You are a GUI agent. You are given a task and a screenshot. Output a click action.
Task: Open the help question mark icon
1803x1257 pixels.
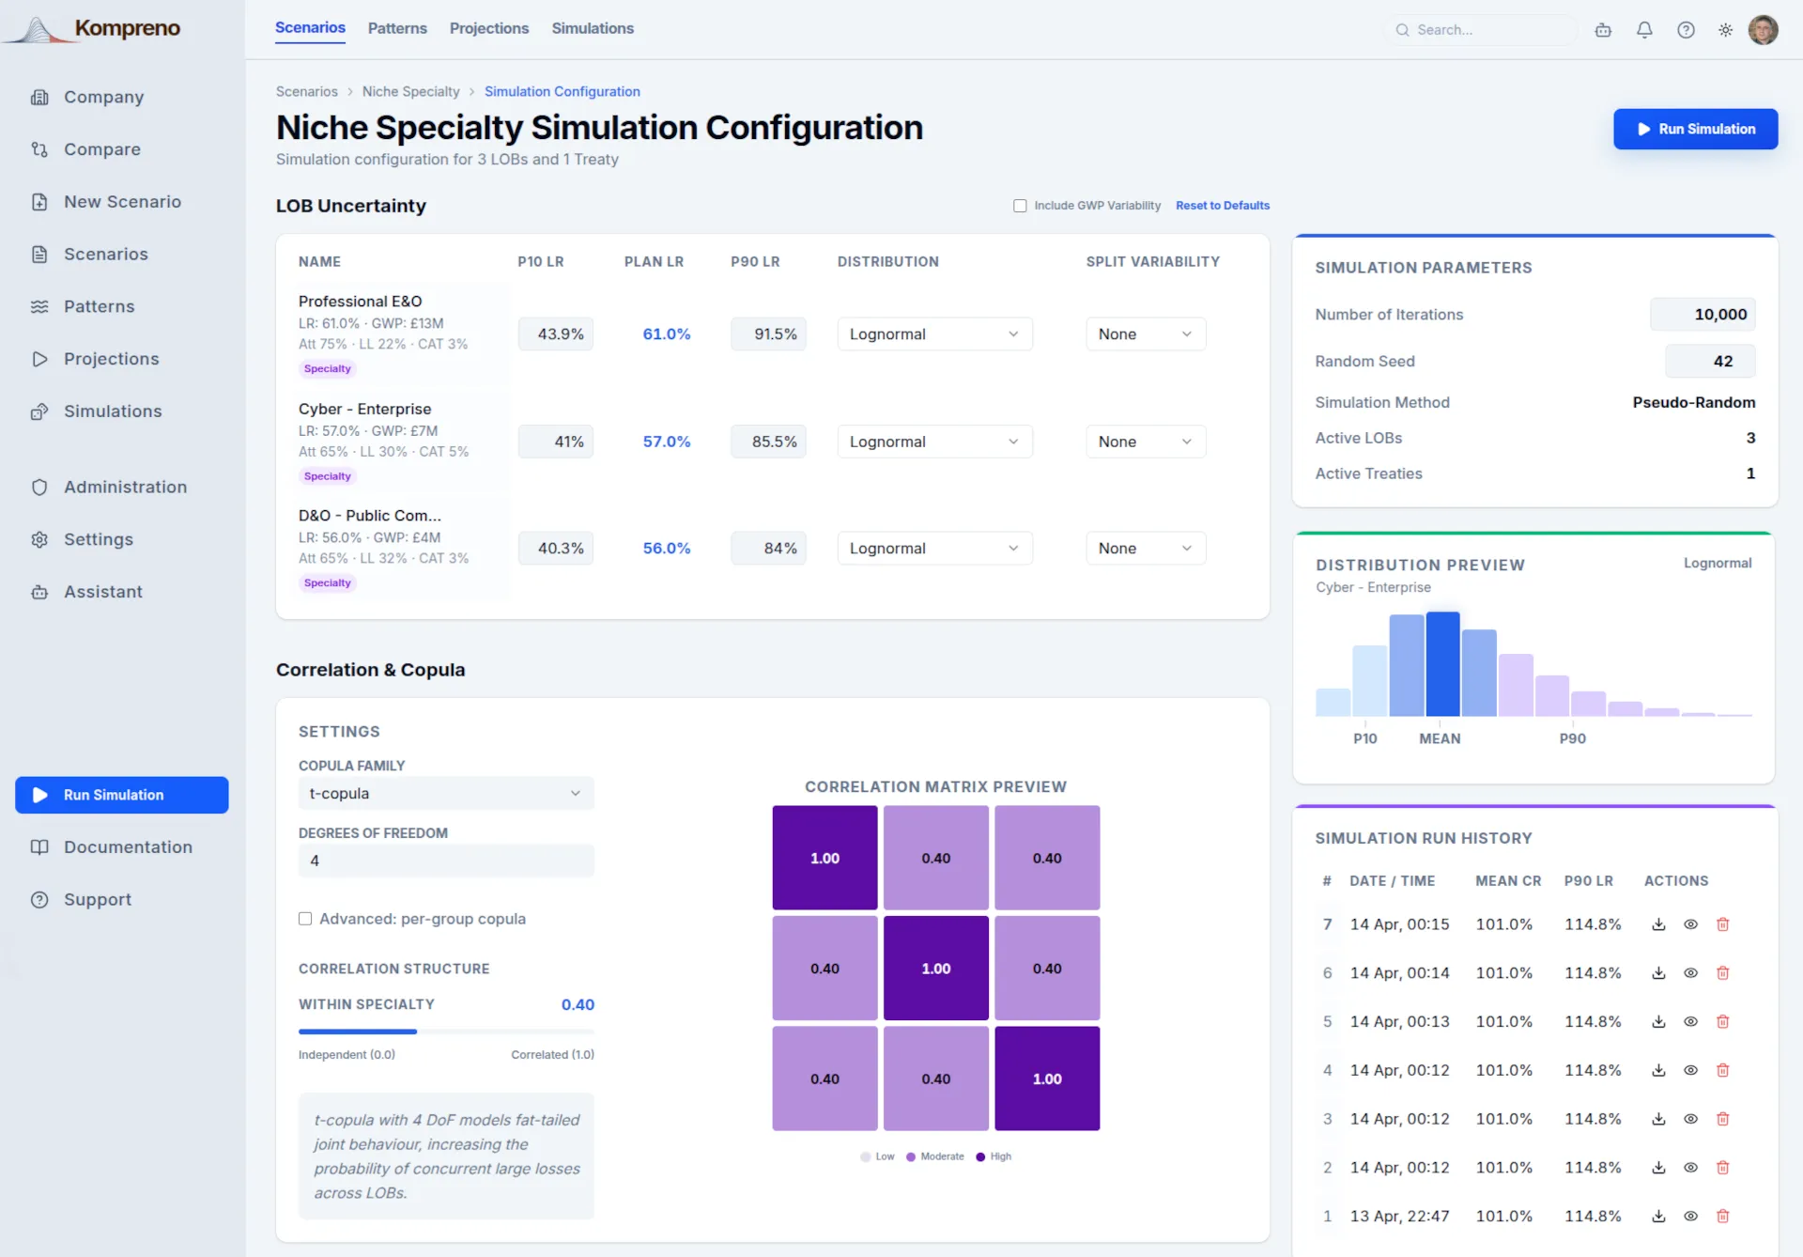(x=1686, y=30)
